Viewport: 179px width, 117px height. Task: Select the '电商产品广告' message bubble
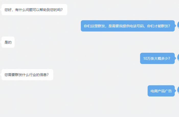(x=161, y=91)
